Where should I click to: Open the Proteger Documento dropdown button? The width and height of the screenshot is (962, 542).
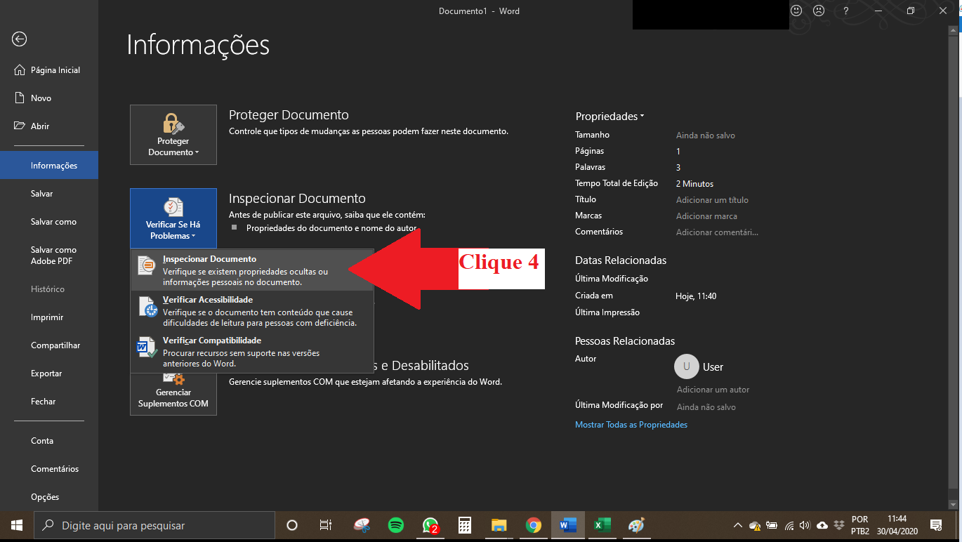click(173, 135)
